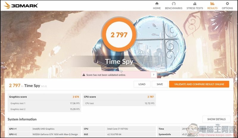Select the Results bar chart icon
Viewport: 238px width, 138px height.
(212, 4)
